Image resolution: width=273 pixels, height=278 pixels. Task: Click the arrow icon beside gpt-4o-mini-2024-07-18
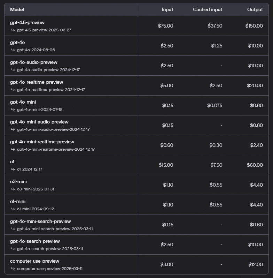point(13,110)
